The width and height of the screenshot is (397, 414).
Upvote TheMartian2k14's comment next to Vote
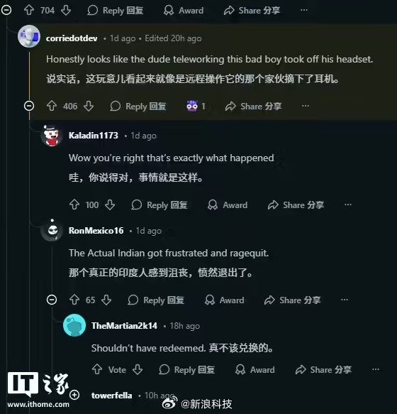(x=97, y=369)
